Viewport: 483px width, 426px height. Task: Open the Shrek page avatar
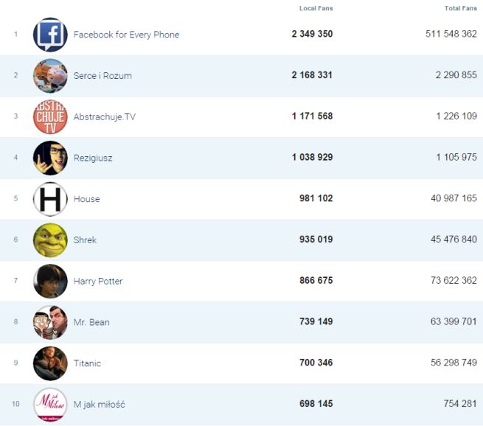tap(50, 240)
